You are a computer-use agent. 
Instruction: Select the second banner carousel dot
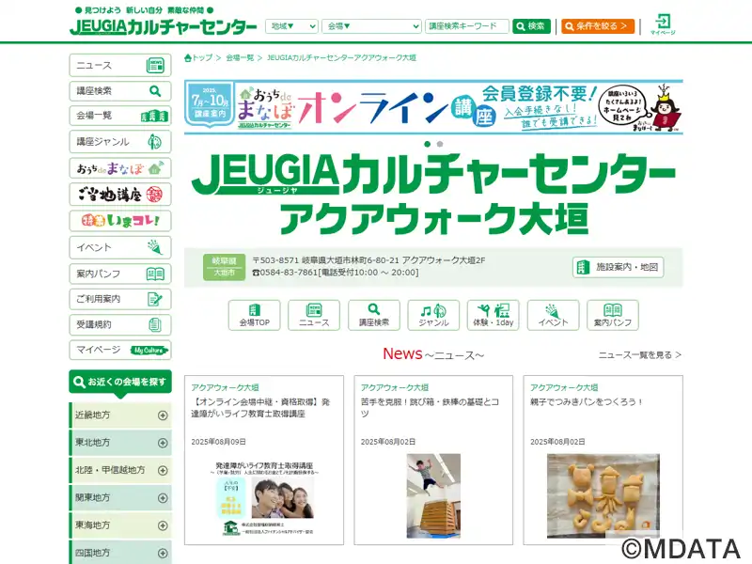[440, 144]
